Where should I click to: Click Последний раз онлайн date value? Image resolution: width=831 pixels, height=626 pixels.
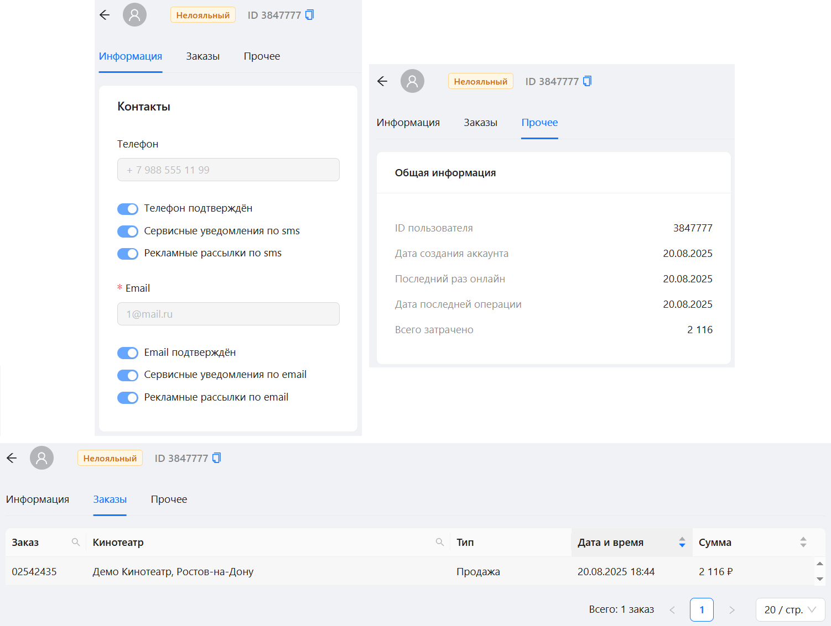click(688, 279)
